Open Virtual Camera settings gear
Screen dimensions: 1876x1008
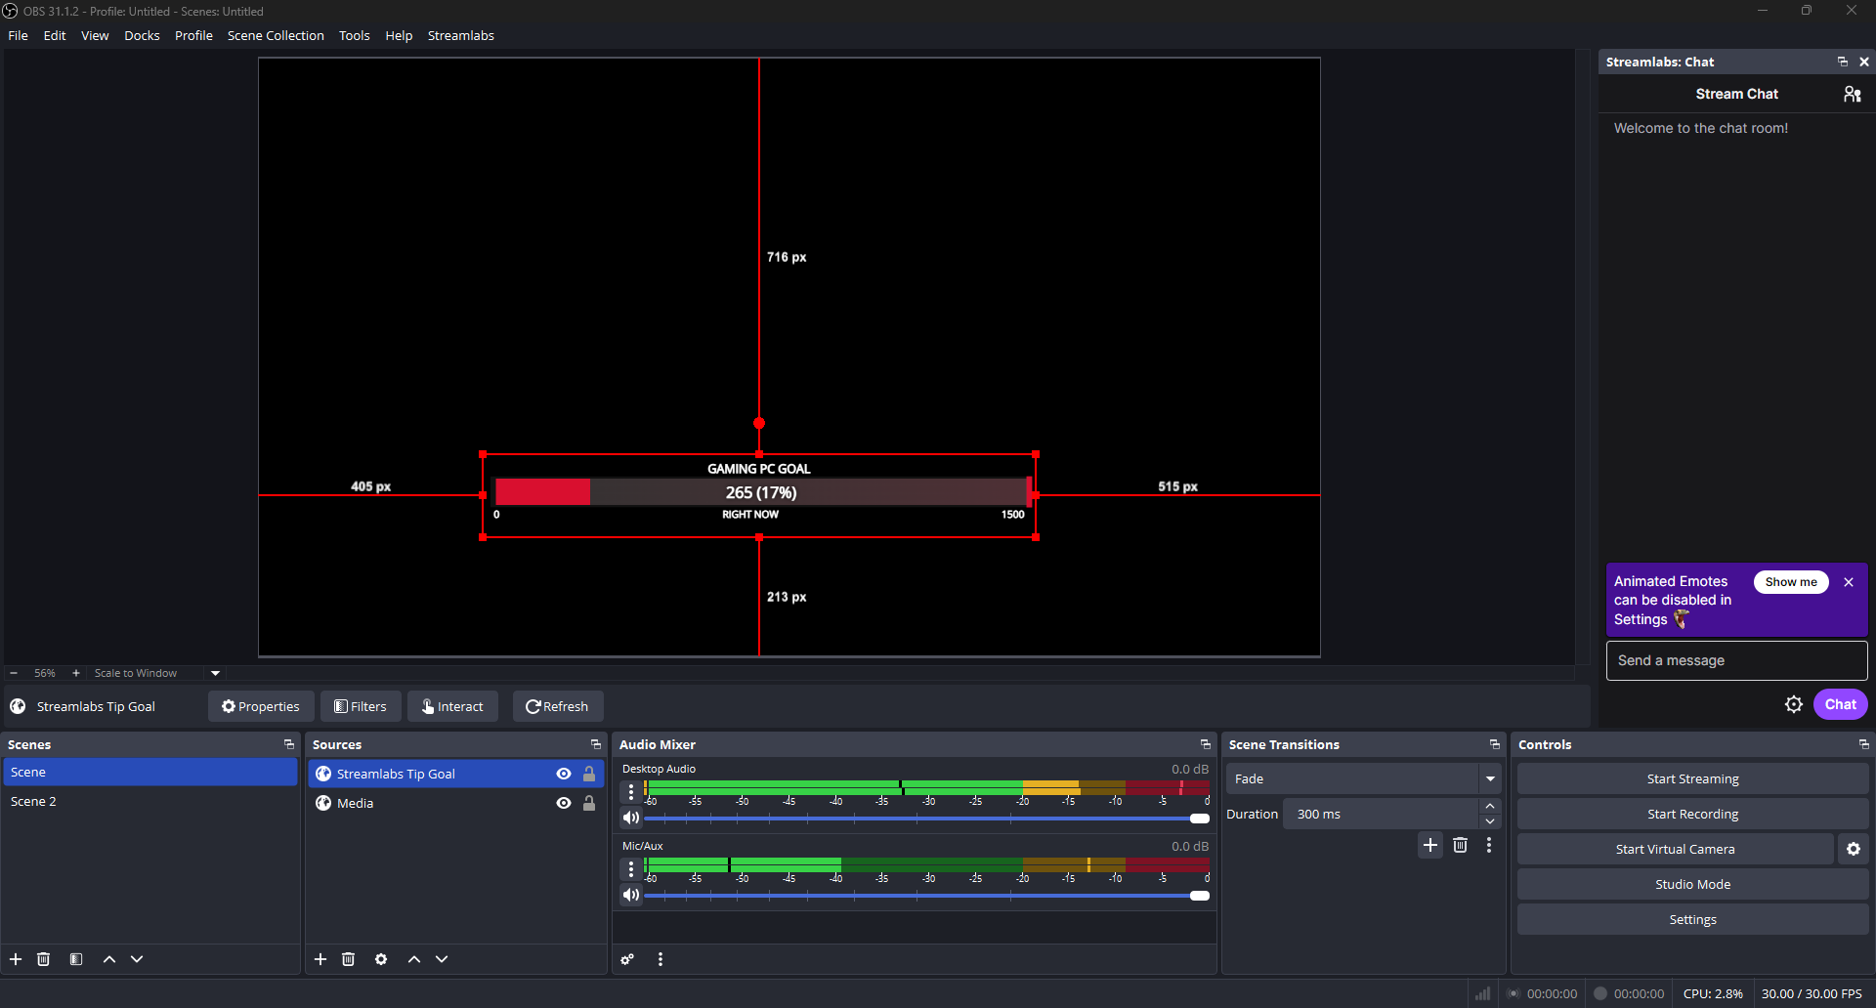[x=1853, y=849]
